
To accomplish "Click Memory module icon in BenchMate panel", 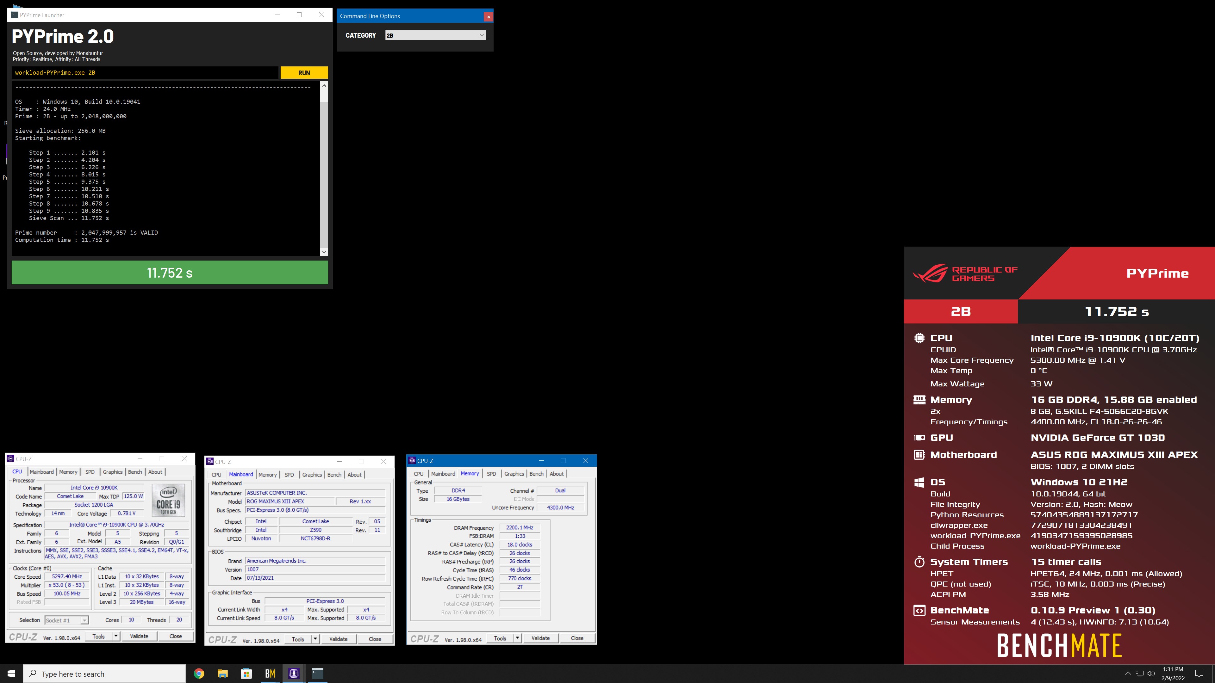I will coord(919,400).
